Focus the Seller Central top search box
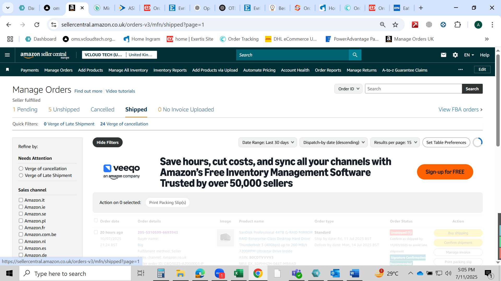The image size is (501, 281). (292, 55)
